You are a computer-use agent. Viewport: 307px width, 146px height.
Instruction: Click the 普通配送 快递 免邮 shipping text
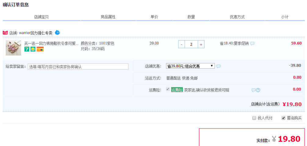(x=182, y=78)
